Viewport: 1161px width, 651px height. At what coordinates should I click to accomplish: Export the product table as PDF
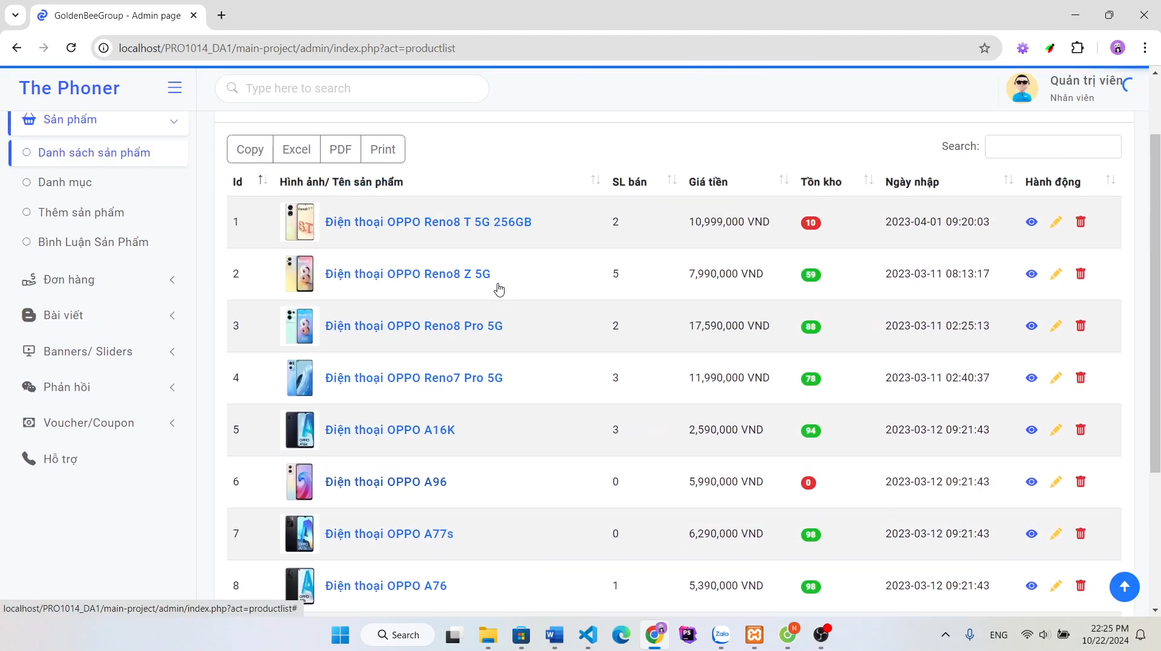[340, 149]
